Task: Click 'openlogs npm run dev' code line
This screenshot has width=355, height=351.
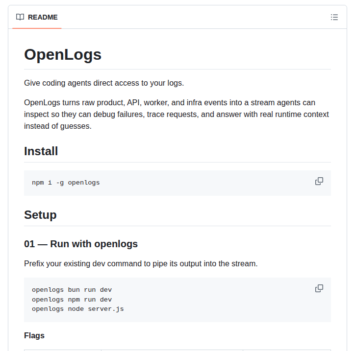Action: tap(72, 300)
